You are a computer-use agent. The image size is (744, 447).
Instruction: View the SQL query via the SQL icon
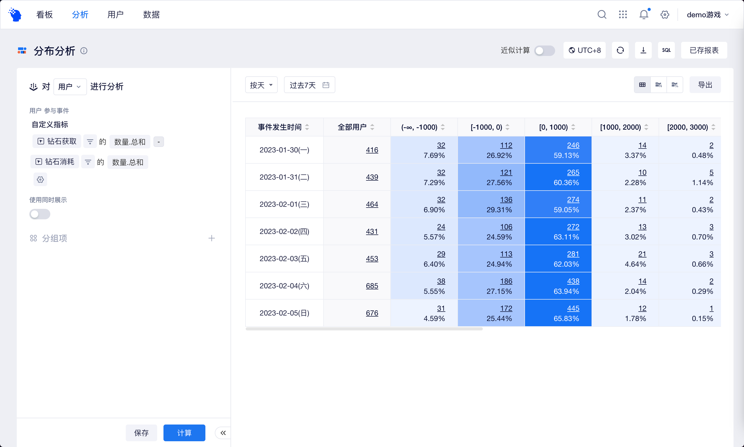(666, 50)
